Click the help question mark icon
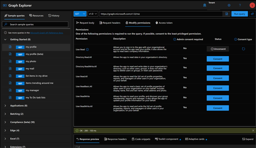 click(x=240, y=5)
